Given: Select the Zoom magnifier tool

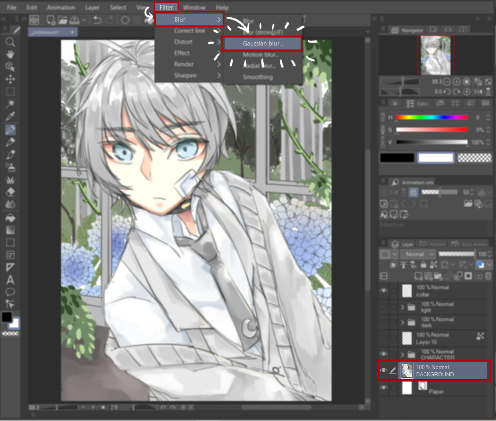Looking at the screenshot, I should coord(10,42).
